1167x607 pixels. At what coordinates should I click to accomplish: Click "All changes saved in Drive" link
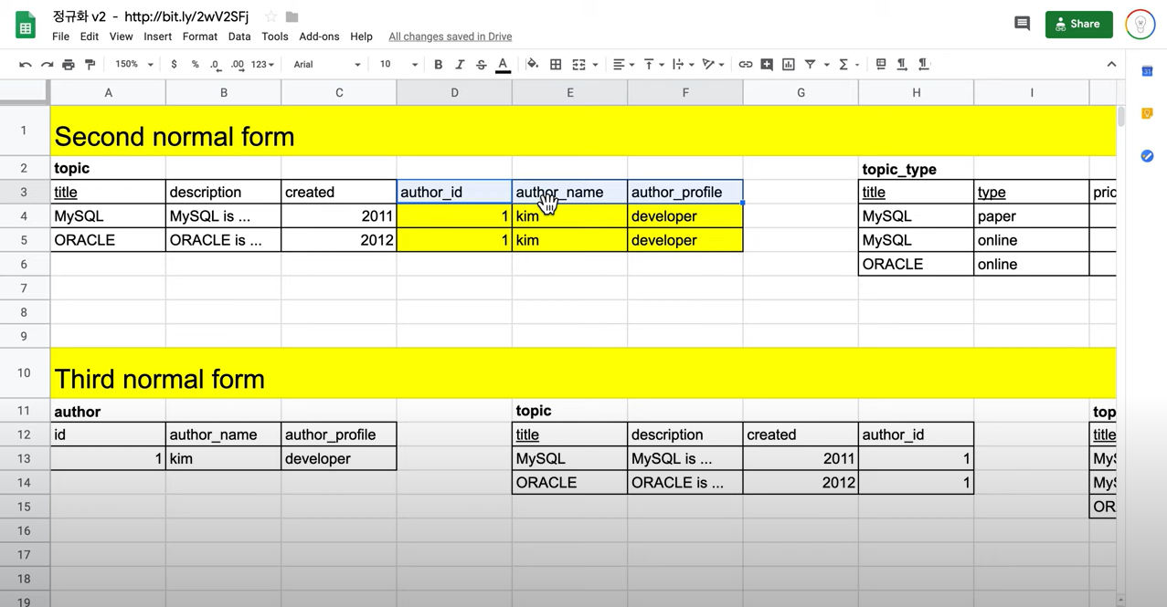[450, 37]
